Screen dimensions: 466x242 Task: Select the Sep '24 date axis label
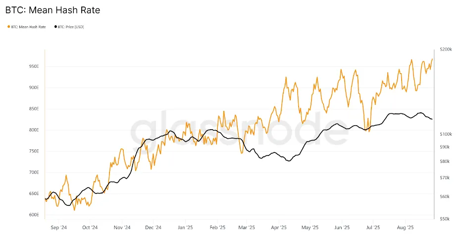58,228
